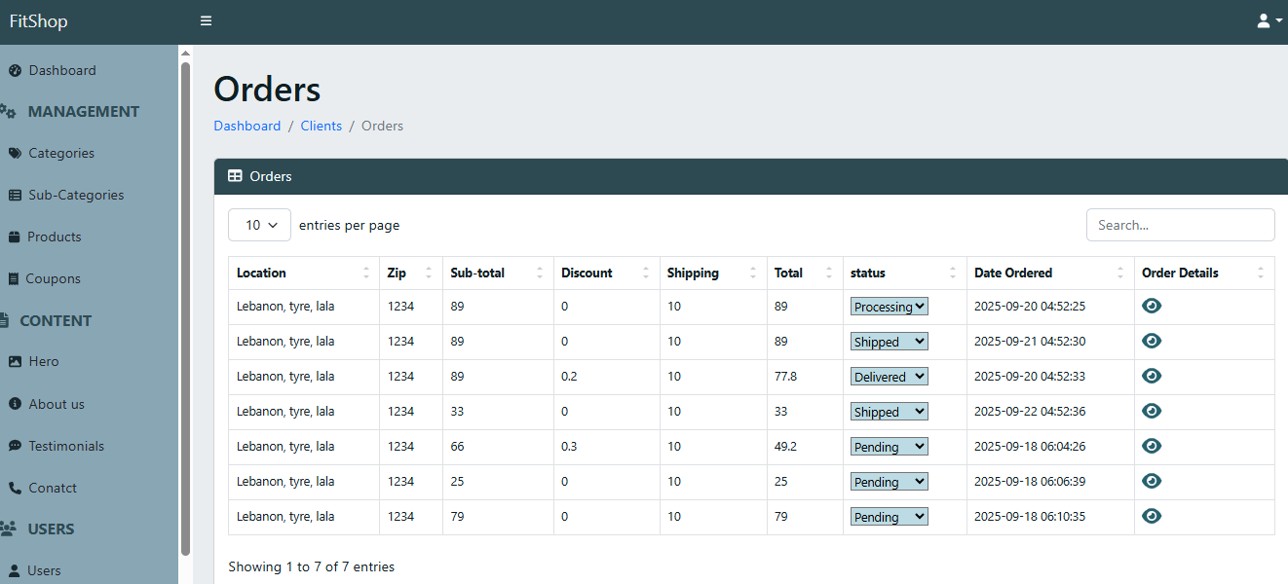Click the Dashboard gauge icon in sidebar
This screenshot has width=1288, height=584.
click(15, 70)
